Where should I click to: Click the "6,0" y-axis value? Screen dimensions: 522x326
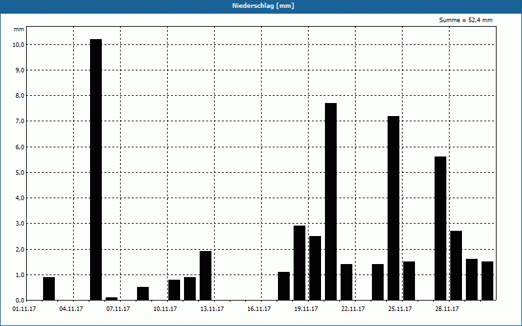[20, 147]
